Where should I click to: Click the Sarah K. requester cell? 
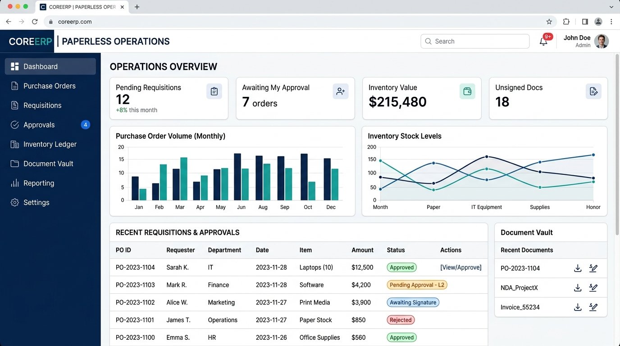(178, 268)
